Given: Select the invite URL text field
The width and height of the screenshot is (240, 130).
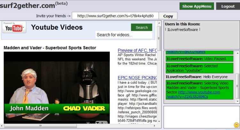Looking at the screenshot, I should (x=115, y=16).
